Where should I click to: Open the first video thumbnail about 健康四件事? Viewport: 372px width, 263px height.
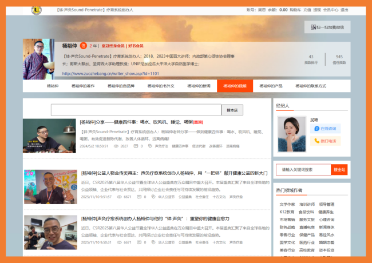coord(49,136)
